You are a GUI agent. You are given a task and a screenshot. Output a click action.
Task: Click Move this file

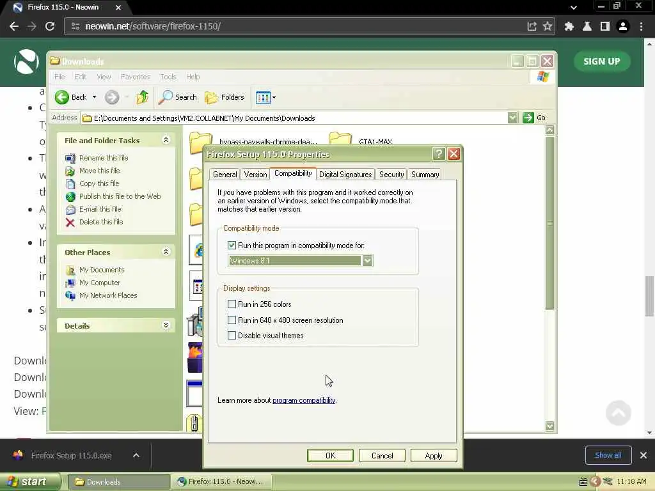(99, 171)
